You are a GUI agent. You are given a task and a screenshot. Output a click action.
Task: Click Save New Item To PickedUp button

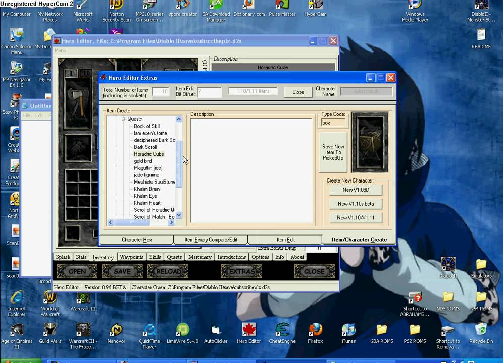click(333, 152)
